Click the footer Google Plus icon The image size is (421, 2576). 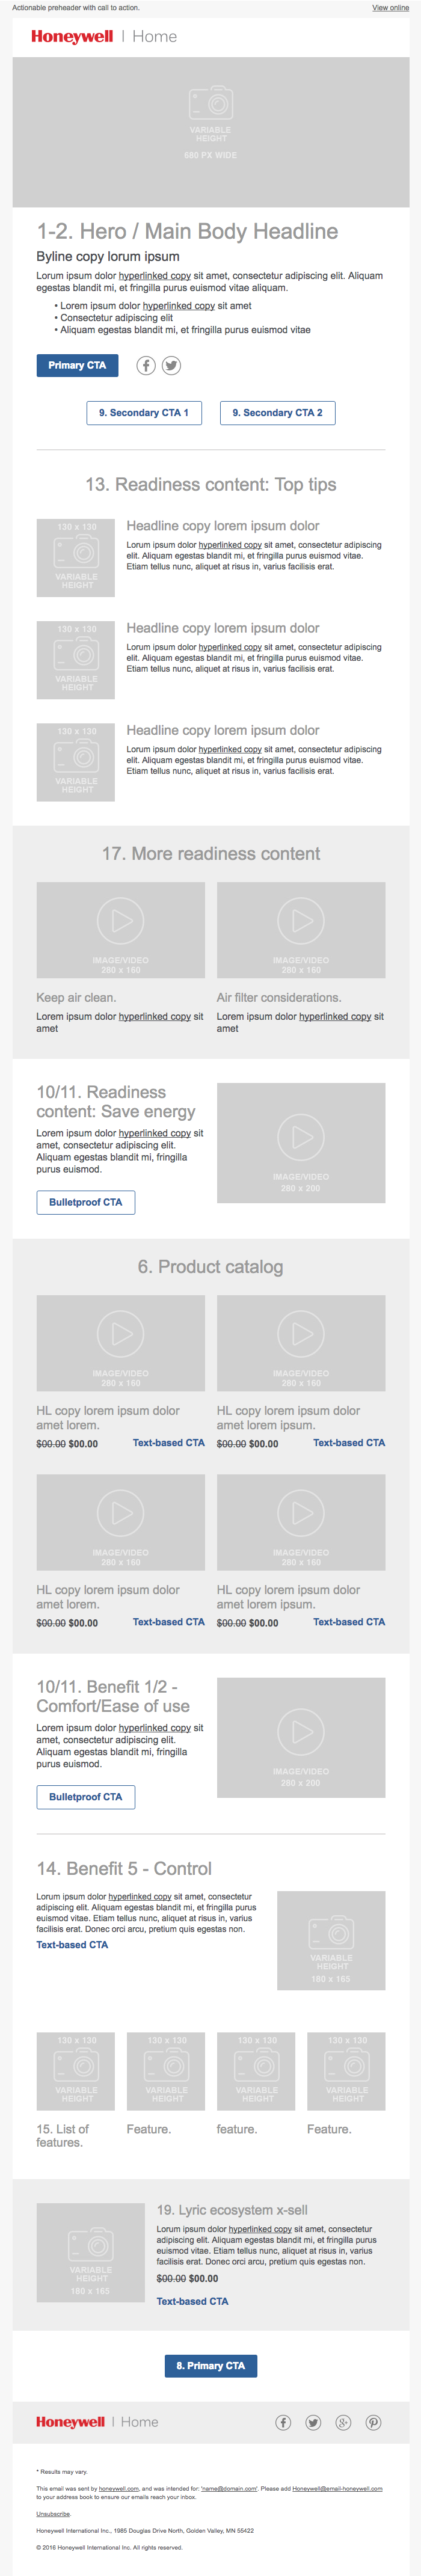pos(343,2422)
